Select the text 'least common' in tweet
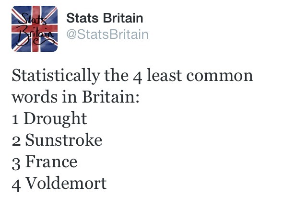307x197 pixels. [200, 76]
